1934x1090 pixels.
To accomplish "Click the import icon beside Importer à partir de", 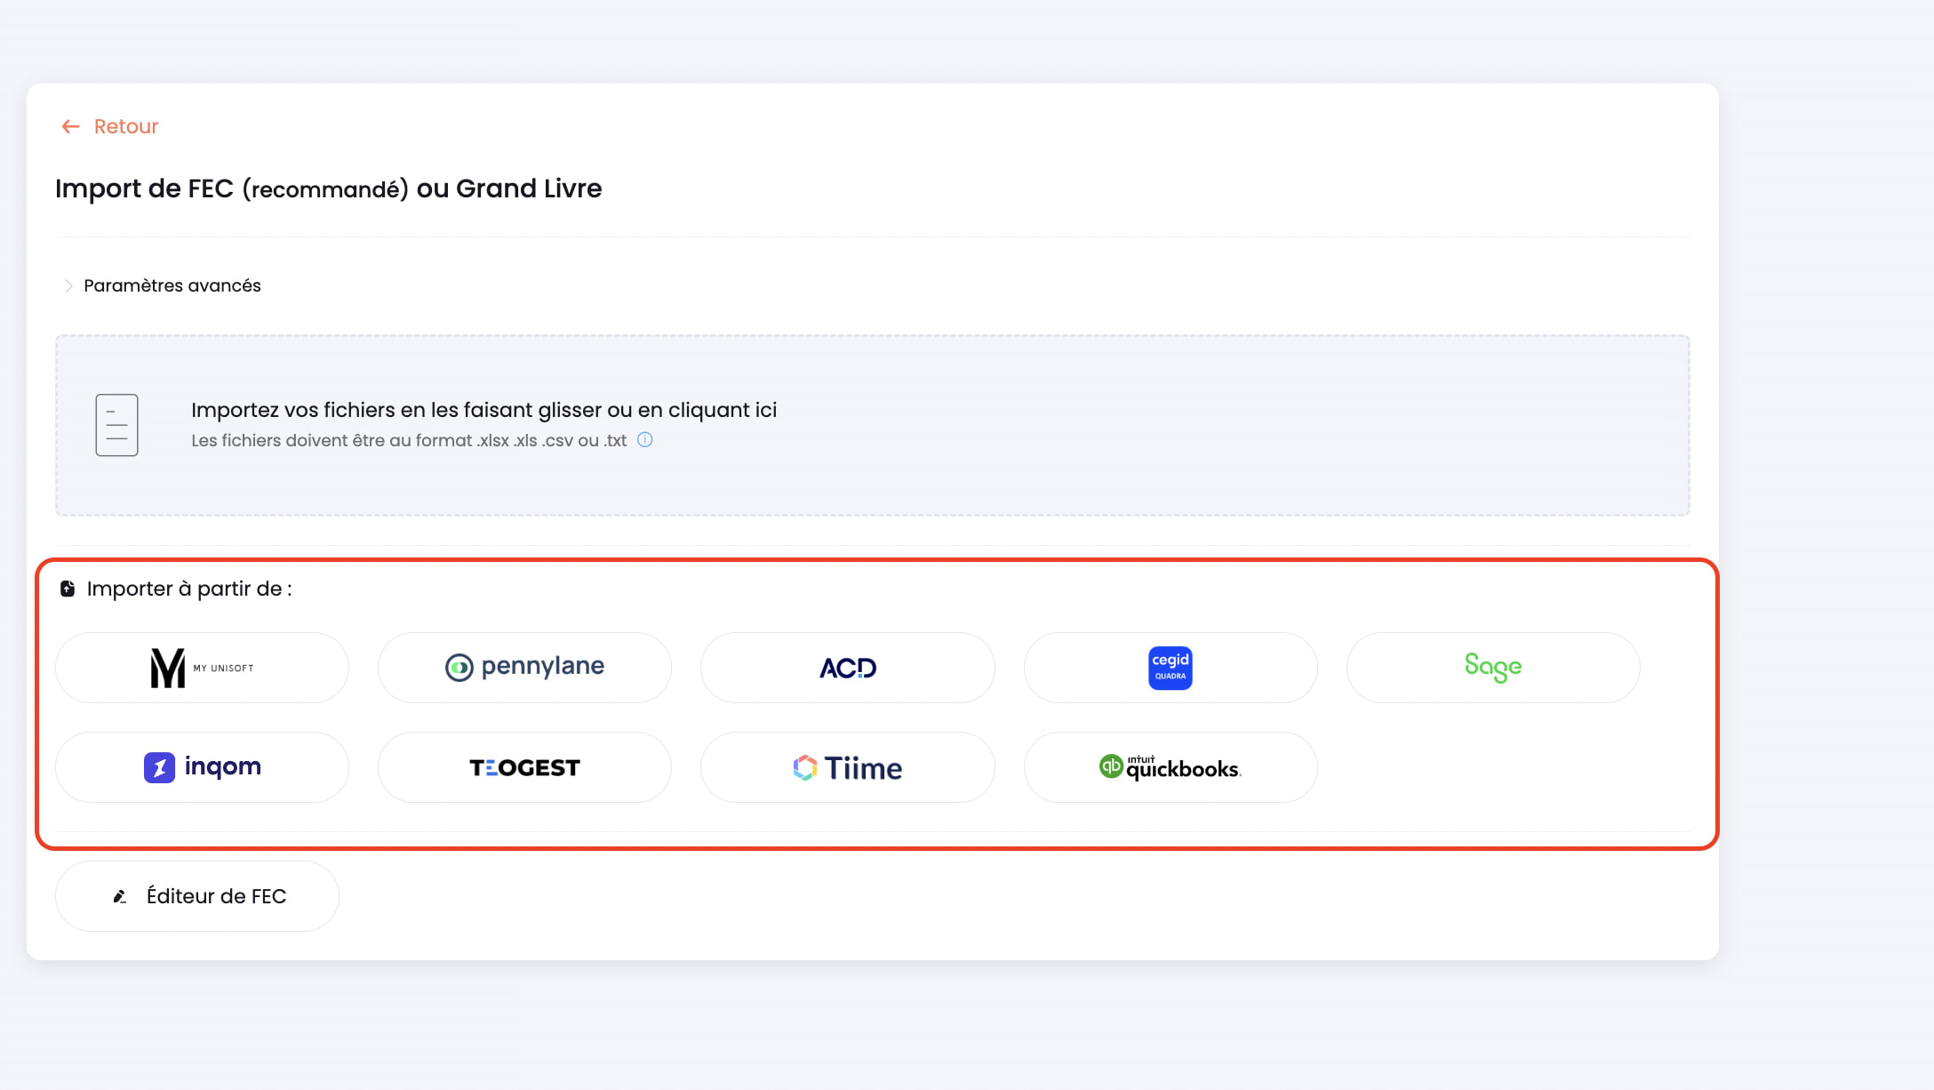I will [68, 589].
